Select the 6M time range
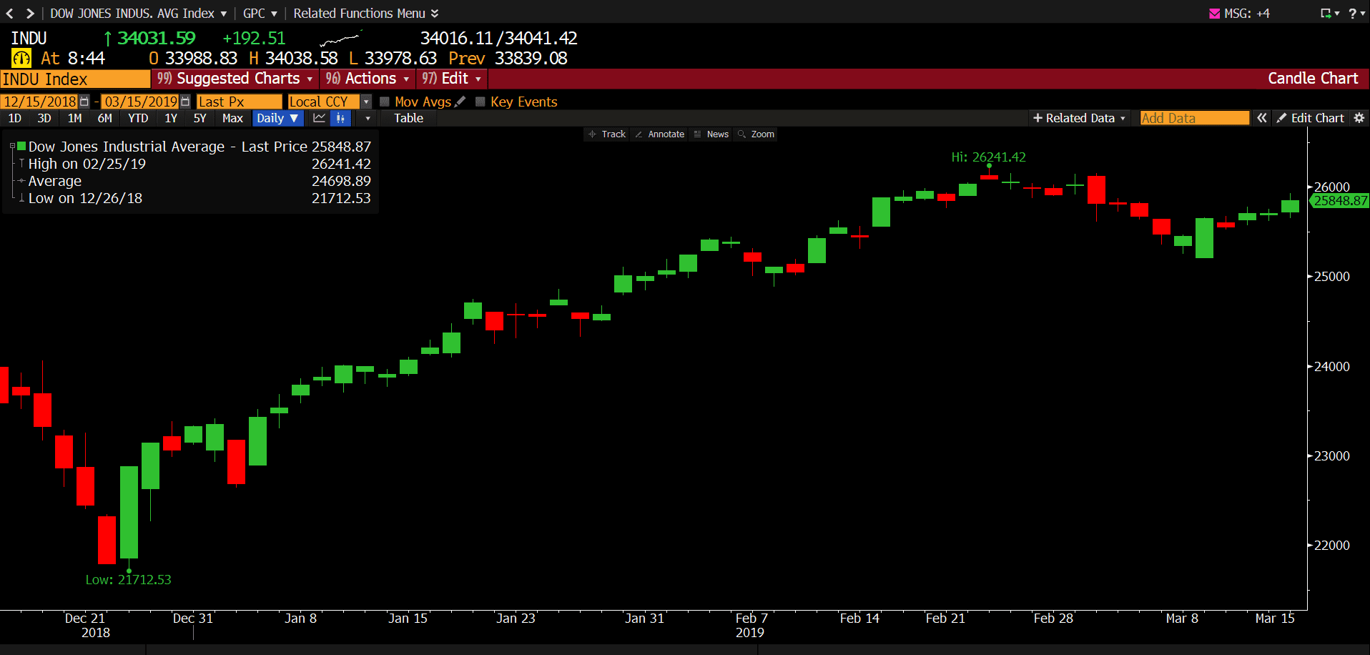 pyautogui.click(x=105, y=118)
